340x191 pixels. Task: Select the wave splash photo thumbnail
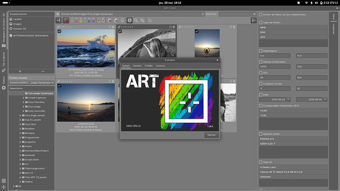[x=86, y=48]
